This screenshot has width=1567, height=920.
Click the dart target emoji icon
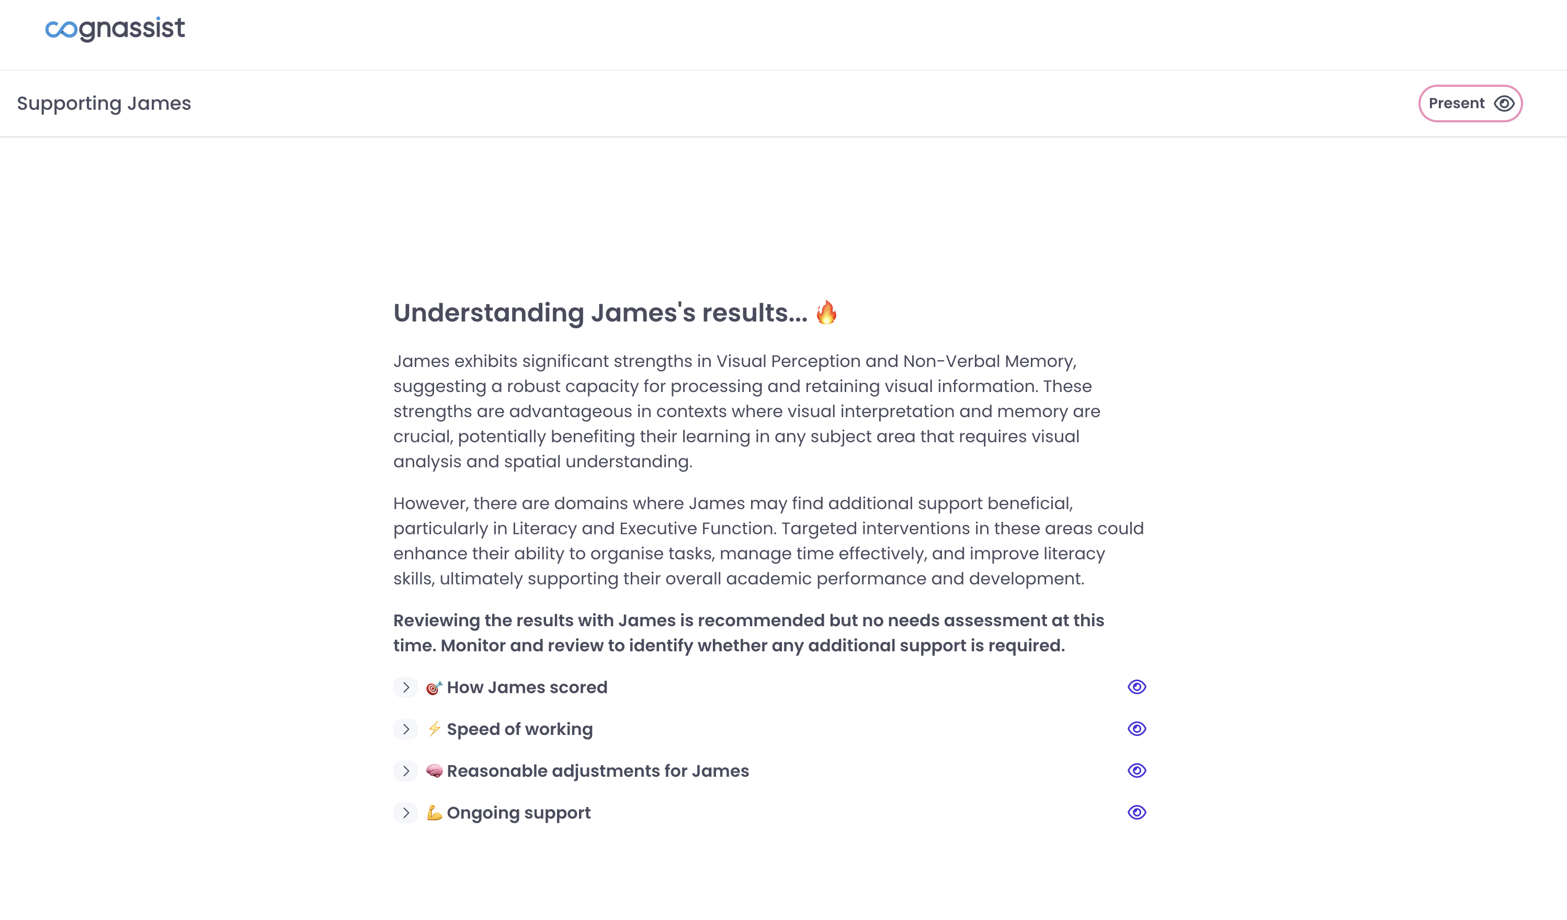point(434,687)
